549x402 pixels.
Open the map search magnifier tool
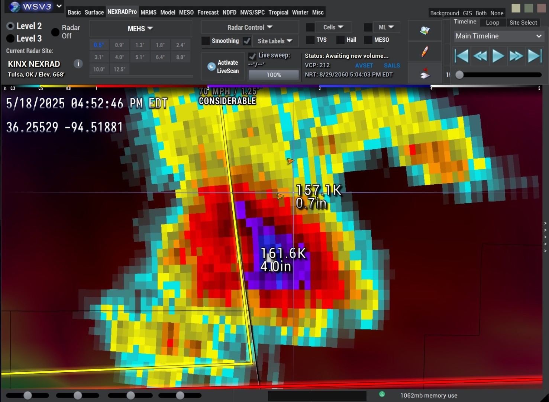[x=424, y=31]
